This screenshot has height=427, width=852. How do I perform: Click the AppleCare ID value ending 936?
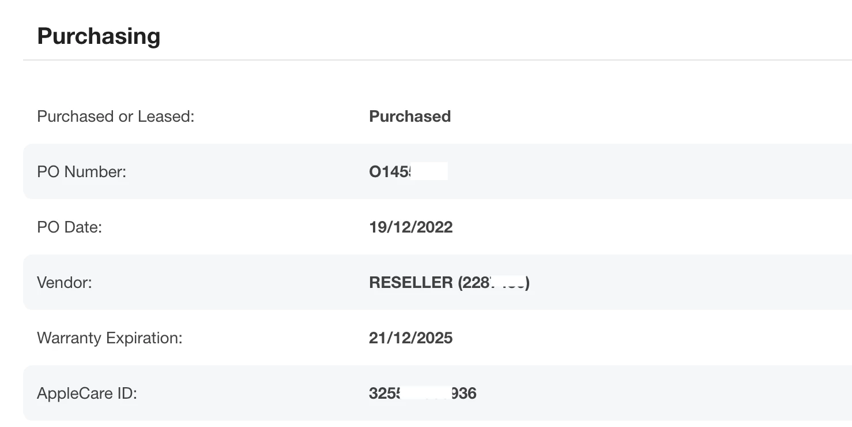[x=423, y=393]
